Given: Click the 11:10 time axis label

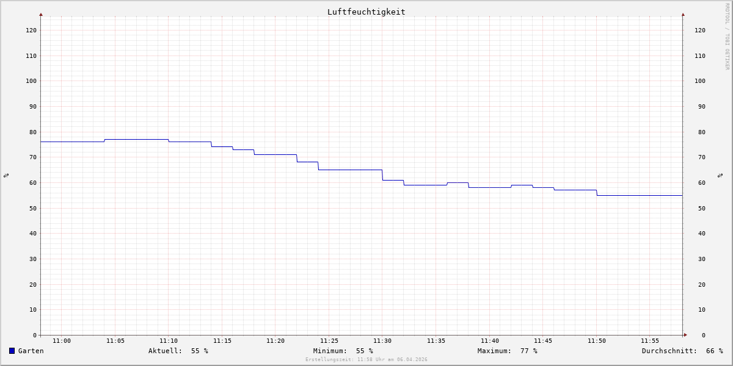Looking at the screenshot, I should [169, 341].
